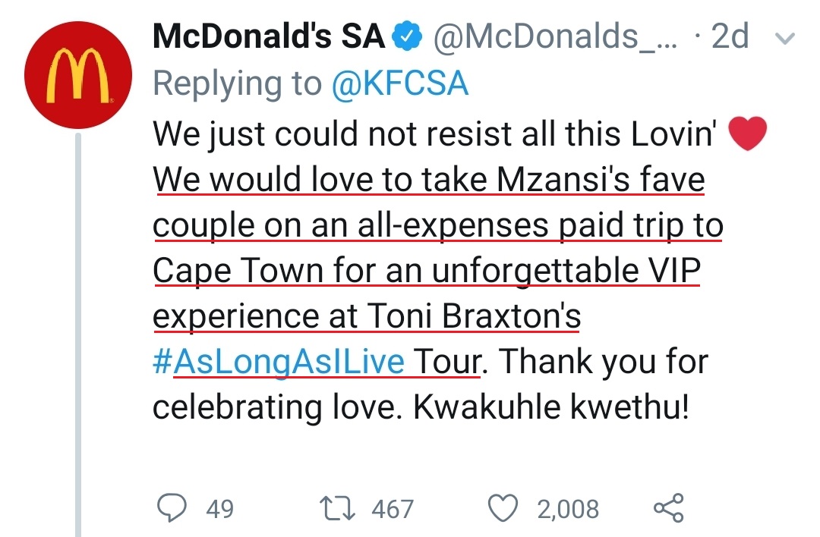Click the 2,008 likes count
This screenshot has width=820, height=537.
pos(568,508)
